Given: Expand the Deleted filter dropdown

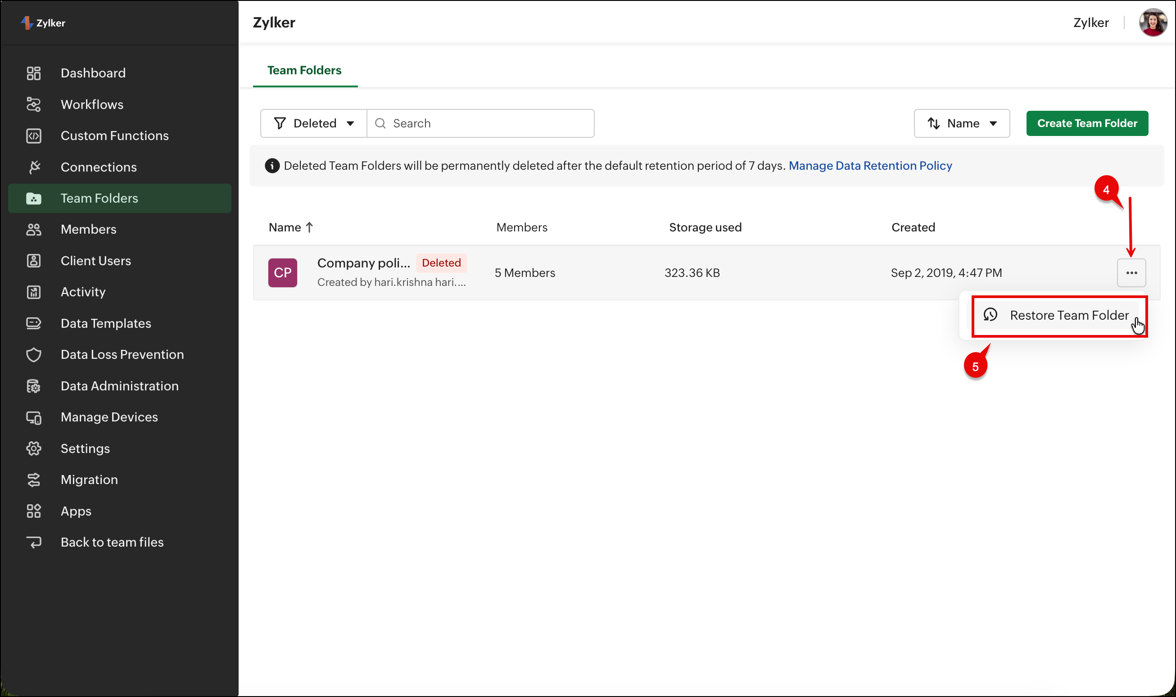Looking at the screenshot, I should 314,123.
